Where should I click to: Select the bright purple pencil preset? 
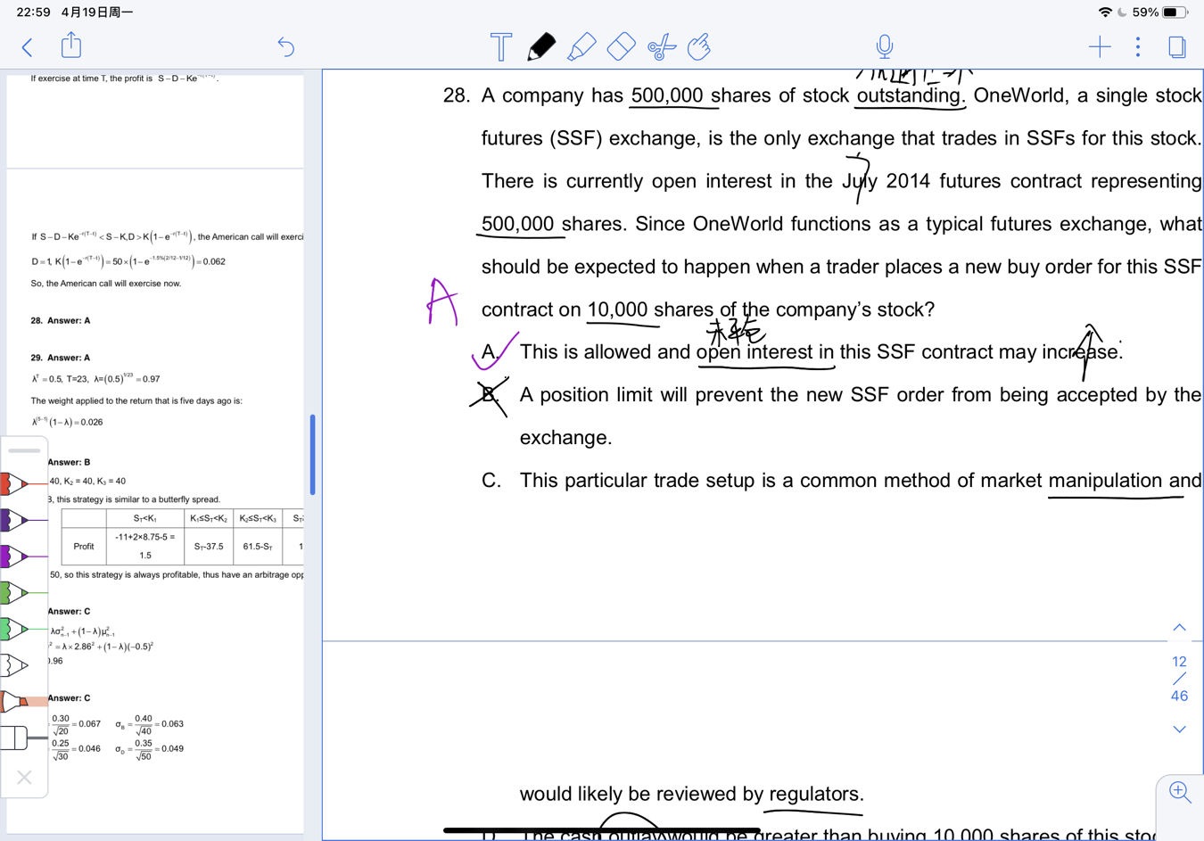(x=16, y=557)
